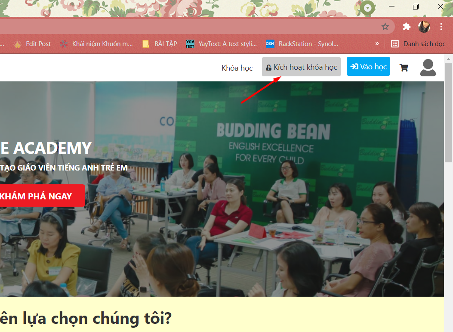Viewport: 453px width, 332px height.
Task: Open Chrome's three-dot menu
Action: [x=441, y=27]
